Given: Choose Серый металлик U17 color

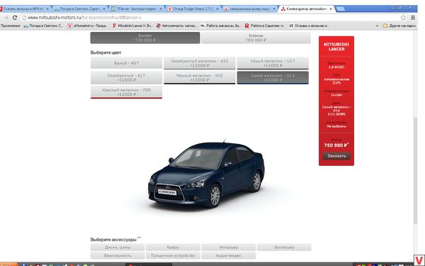Looking at the screenshot, I should pyautogui.click(x=273, y=63).
